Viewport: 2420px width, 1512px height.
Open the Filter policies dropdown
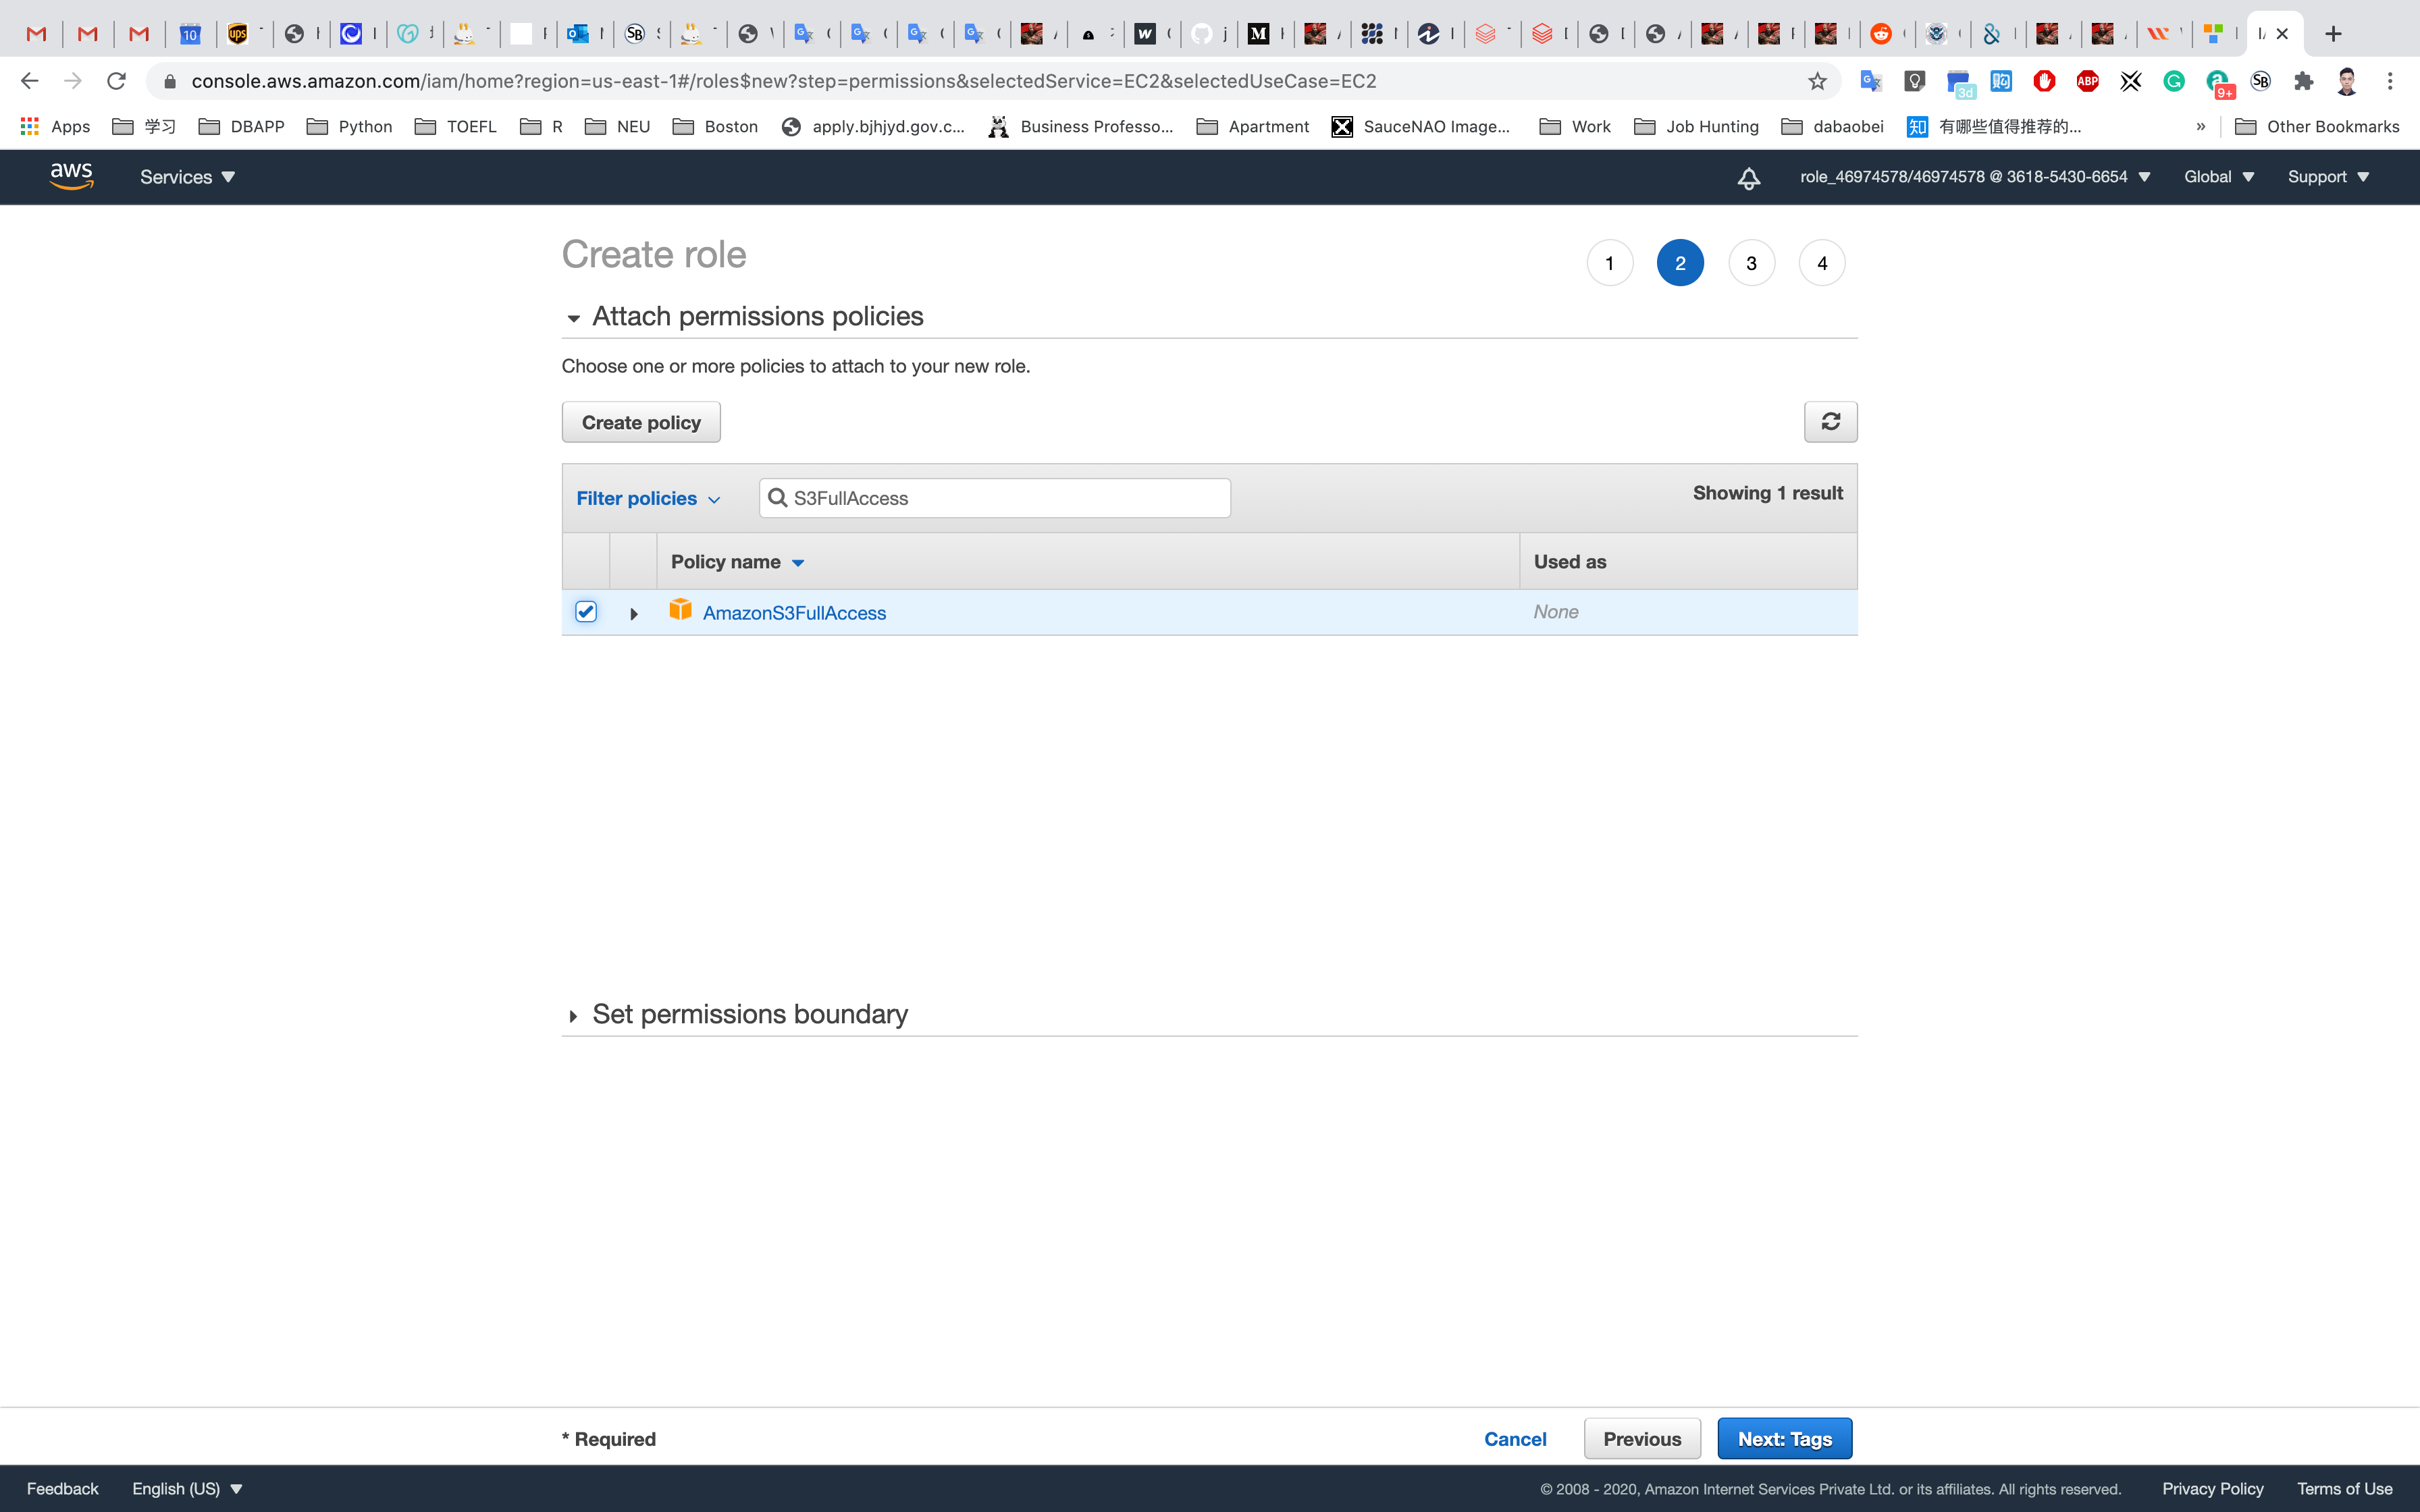pyautogui.click(x=647, y=498)
